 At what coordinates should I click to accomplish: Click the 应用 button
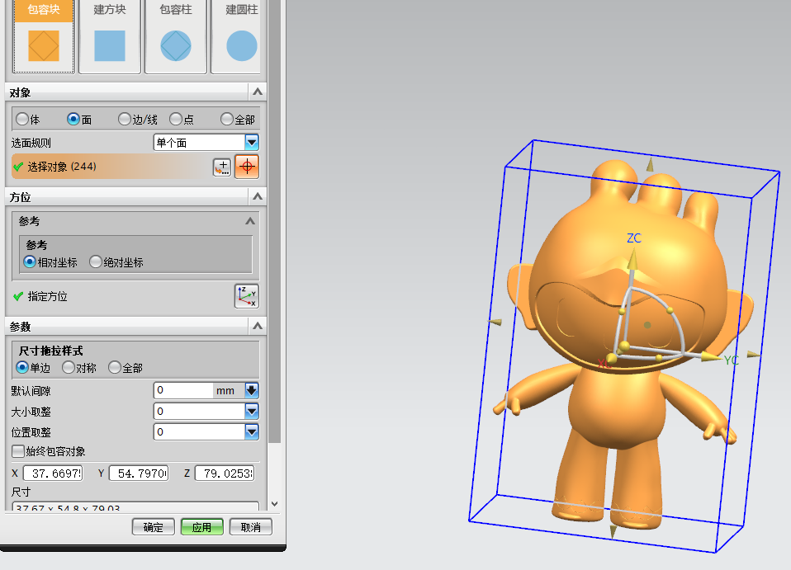click(x=201, y=527)
